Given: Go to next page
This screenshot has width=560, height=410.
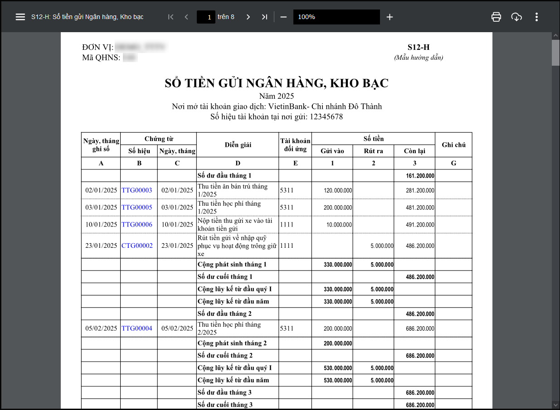Looking at the screenshot, I should coord(248,17).
